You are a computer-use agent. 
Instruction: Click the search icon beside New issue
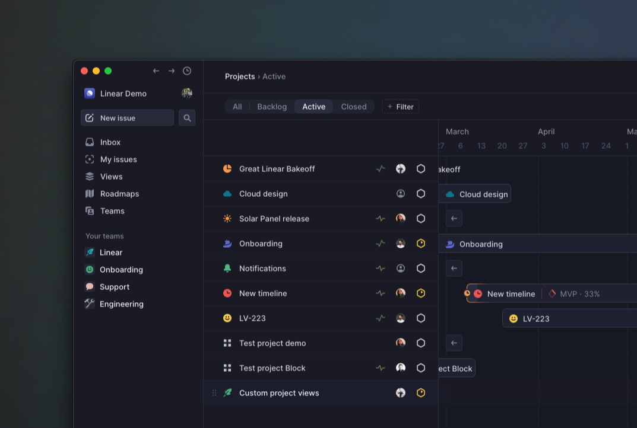187,117
